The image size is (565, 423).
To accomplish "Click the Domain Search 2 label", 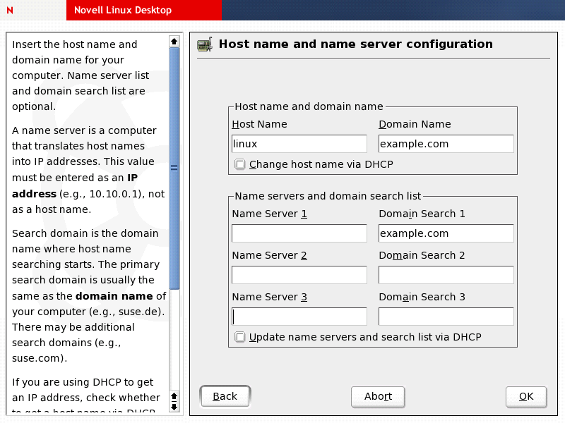I will [x=422, y=255].
